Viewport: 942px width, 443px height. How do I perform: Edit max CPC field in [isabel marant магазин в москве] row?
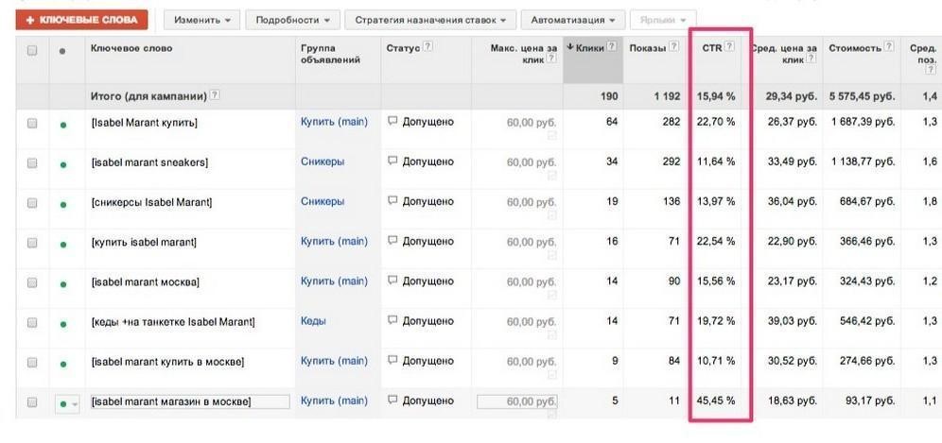point(517,401)
